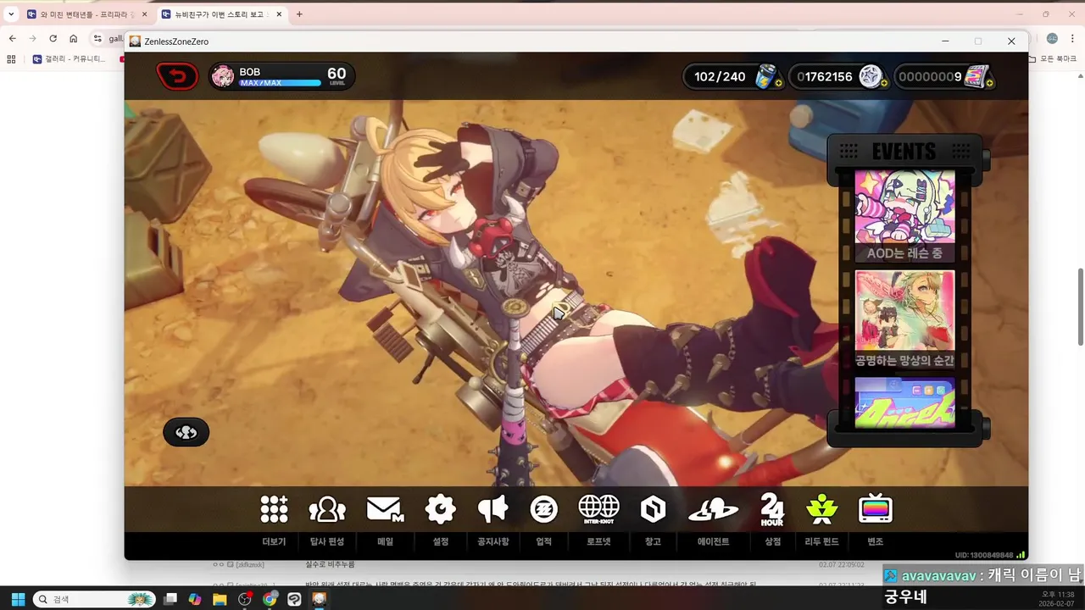Close the '와 미친 변태년들' Chrome tab
The height and width of the screenshot is (610, 1085).
[x=144, y=14]
